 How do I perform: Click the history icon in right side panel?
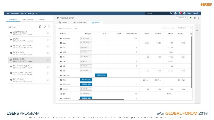click(197, 30)
